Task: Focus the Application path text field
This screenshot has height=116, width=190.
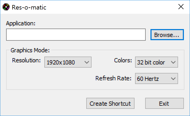Action: click(x=76, y=35)
